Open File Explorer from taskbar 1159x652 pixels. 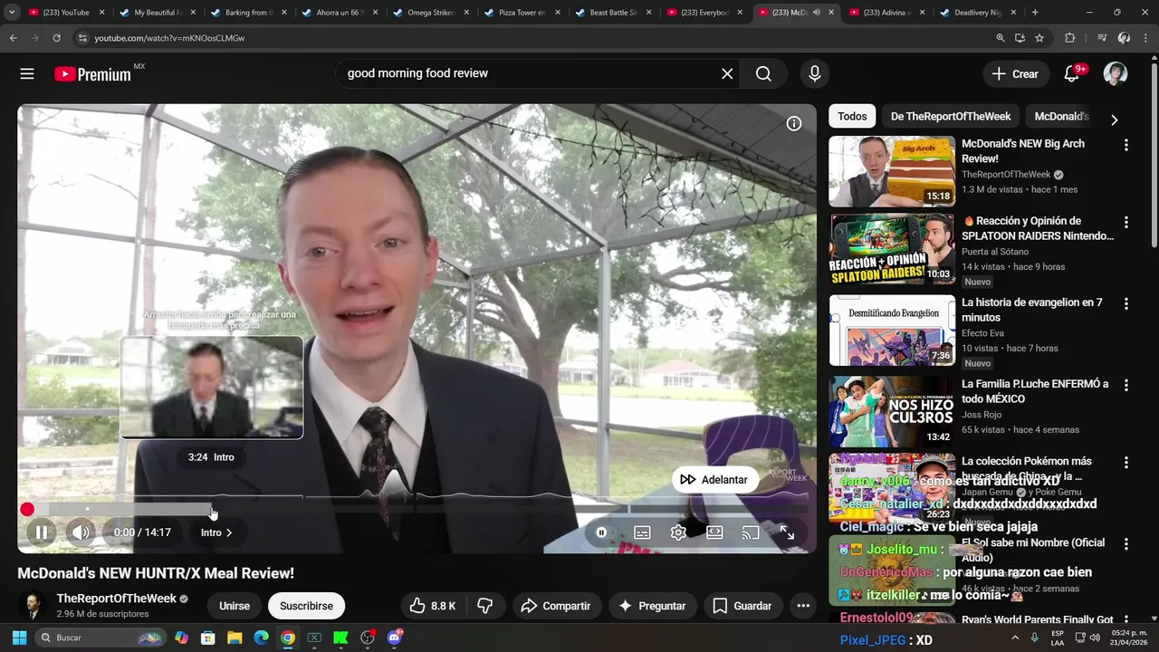[234, 638]
